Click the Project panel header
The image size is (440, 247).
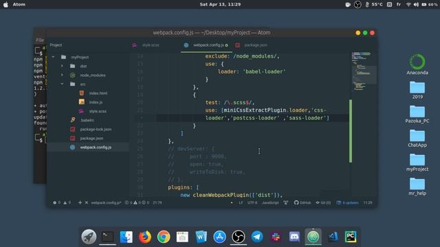(x=56, y=45)
